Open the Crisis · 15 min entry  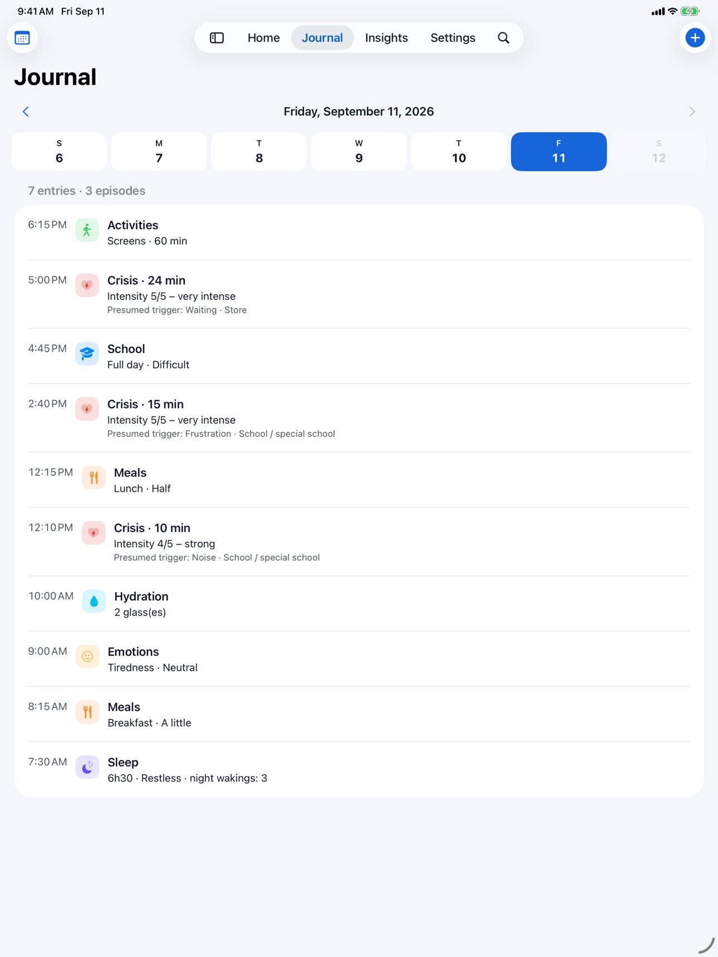pyautogui.click(x=359, y=418)
